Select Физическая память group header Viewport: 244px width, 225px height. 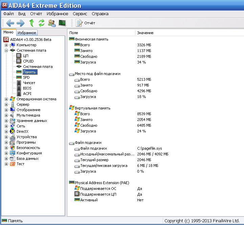pos(91,39)
